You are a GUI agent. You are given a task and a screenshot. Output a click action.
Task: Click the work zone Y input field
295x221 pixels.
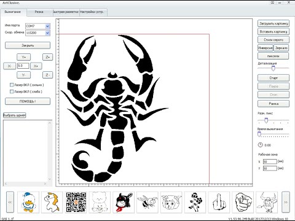(x=270, y=168)
